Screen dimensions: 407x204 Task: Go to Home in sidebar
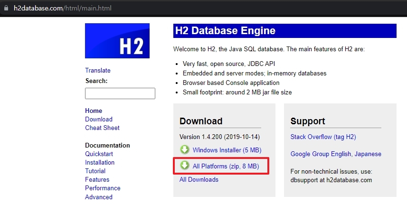(94, 111)
